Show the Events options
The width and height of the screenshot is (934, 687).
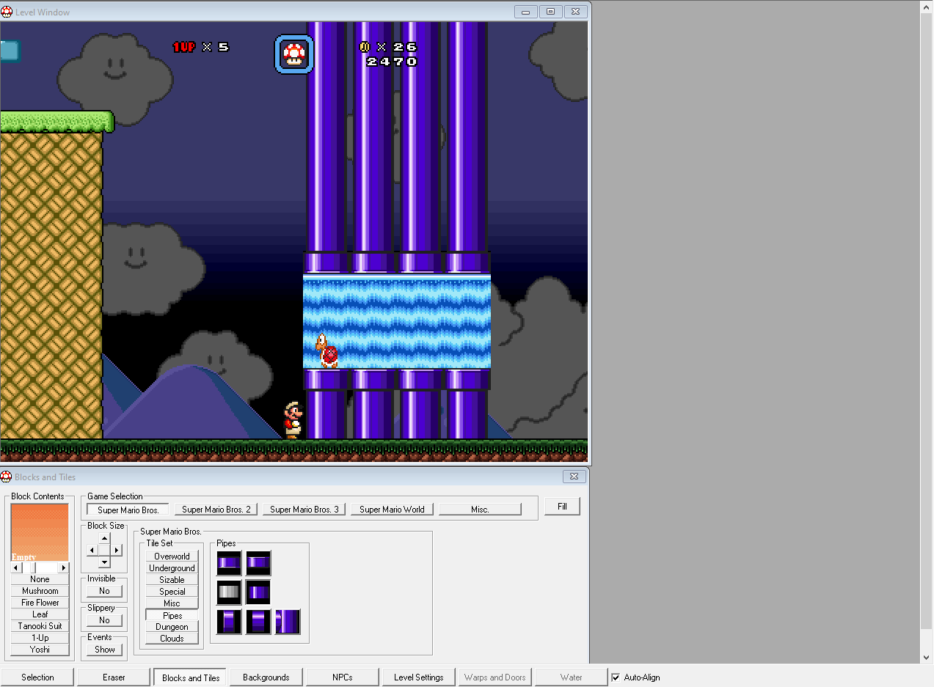104,650
